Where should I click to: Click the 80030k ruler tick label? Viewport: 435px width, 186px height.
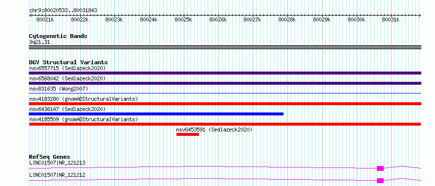point(356,20)
